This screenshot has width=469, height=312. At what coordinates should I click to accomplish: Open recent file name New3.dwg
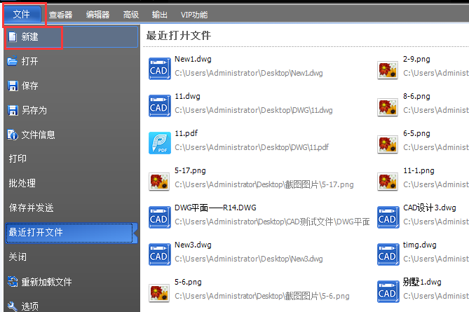point(193,245)
